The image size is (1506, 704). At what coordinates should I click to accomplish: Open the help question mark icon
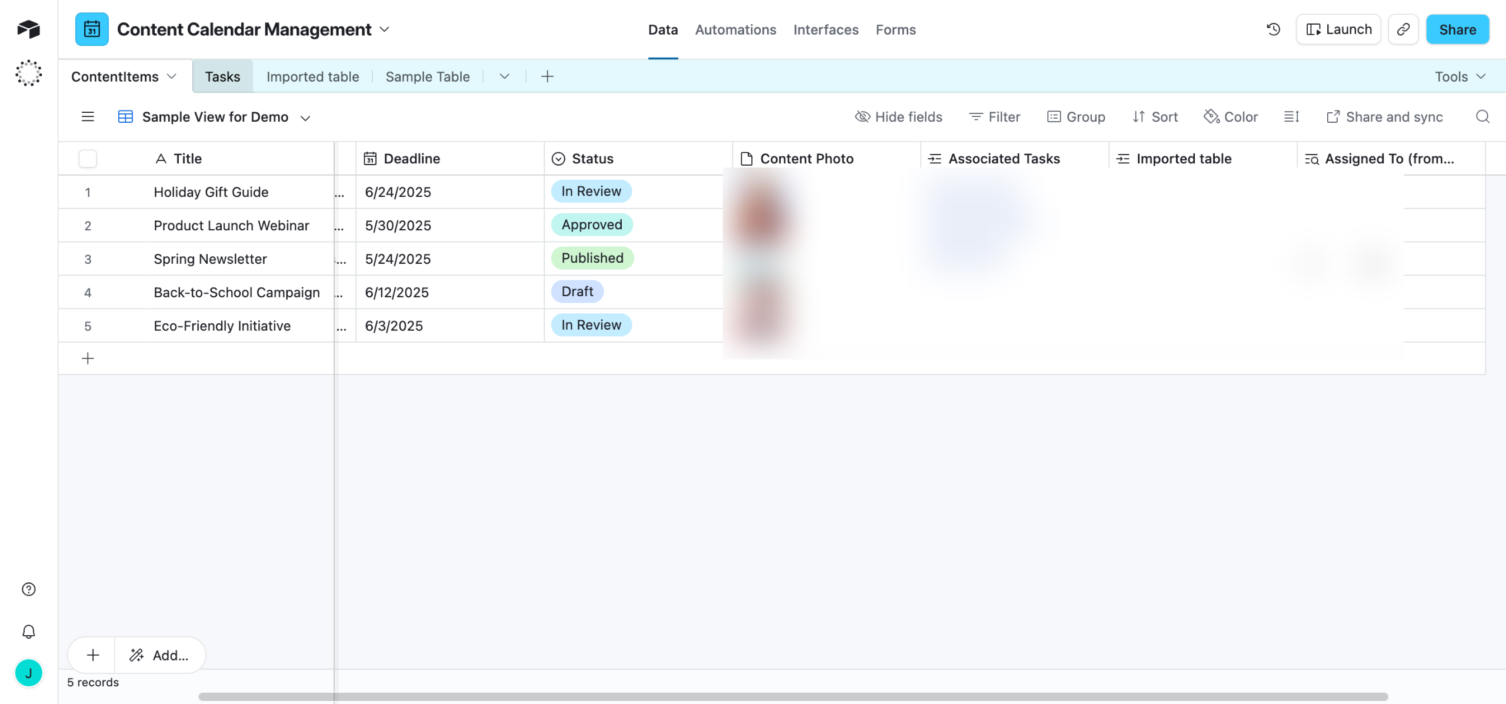coord(28,589)
